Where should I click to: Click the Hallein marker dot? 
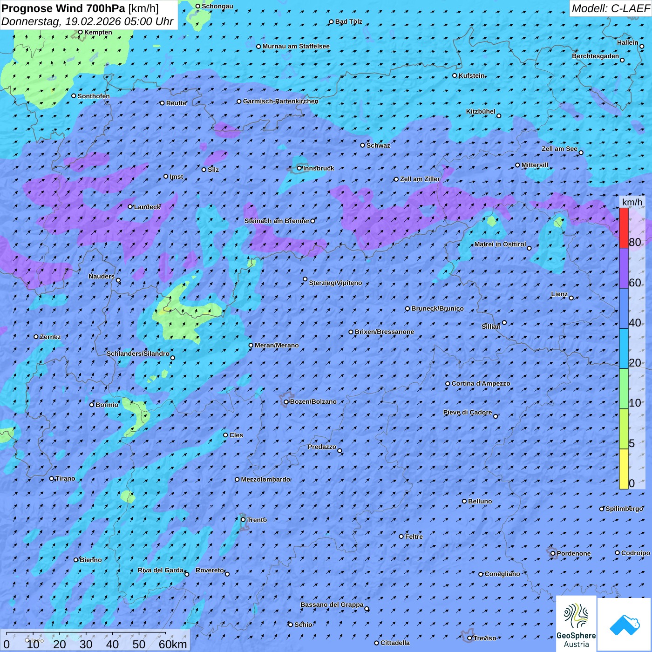(642, 46)
